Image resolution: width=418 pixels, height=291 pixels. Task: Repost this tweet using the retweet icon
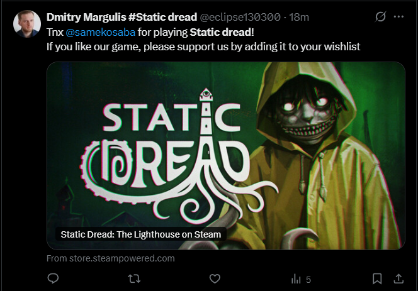pos(134,279)
